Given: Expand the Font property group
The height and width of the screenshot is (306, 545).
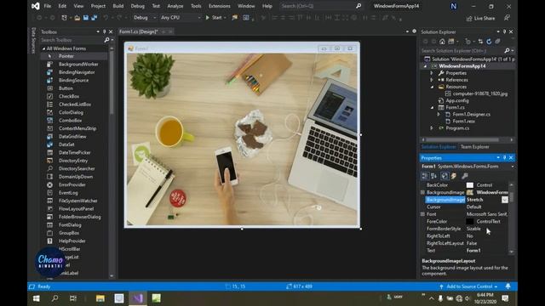Looking at the screenshot, I should click(423, 214).
